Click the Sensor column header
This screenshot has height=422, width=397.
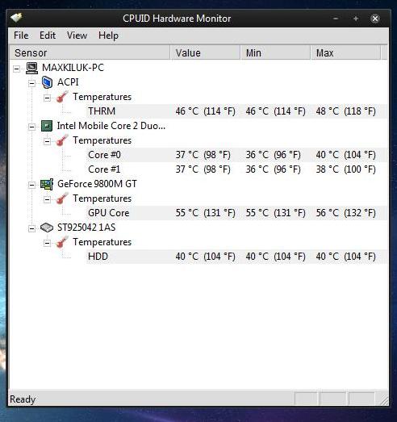[x=90, y=52]
